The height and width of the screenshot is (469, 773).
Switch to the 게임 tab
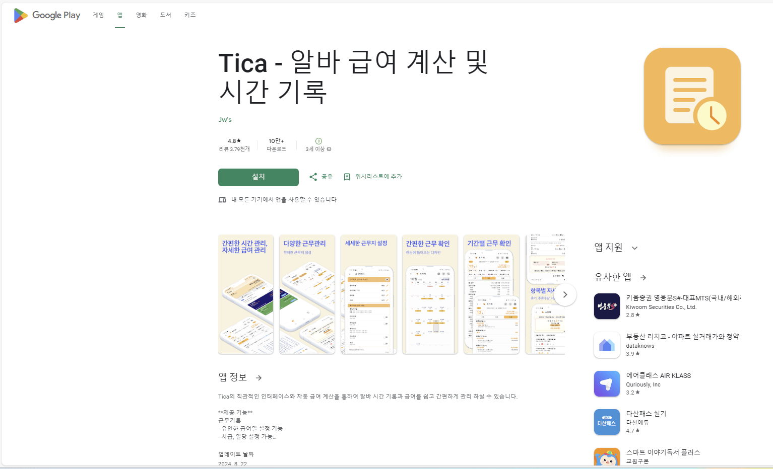point(98,15)
